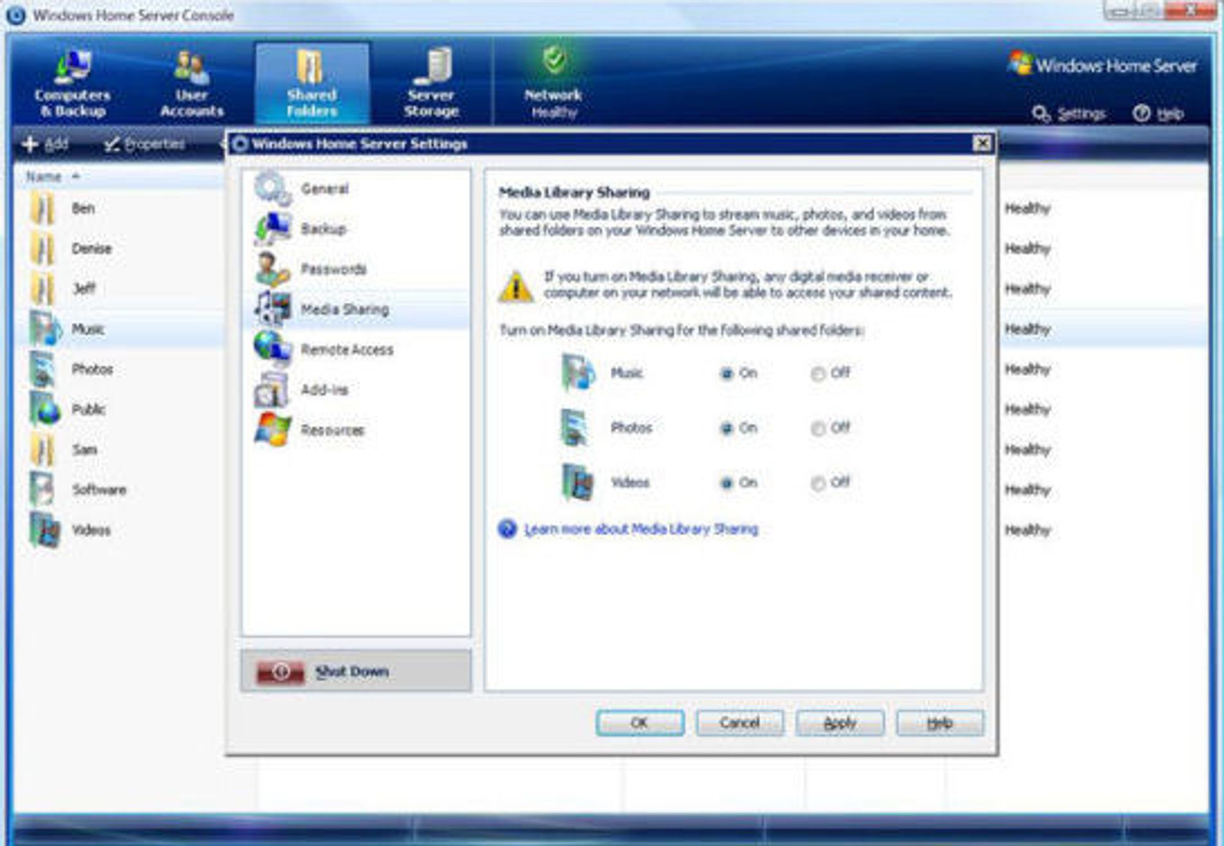Click the General gears icon
1224x846 pixels.
(x=272, y=188)
